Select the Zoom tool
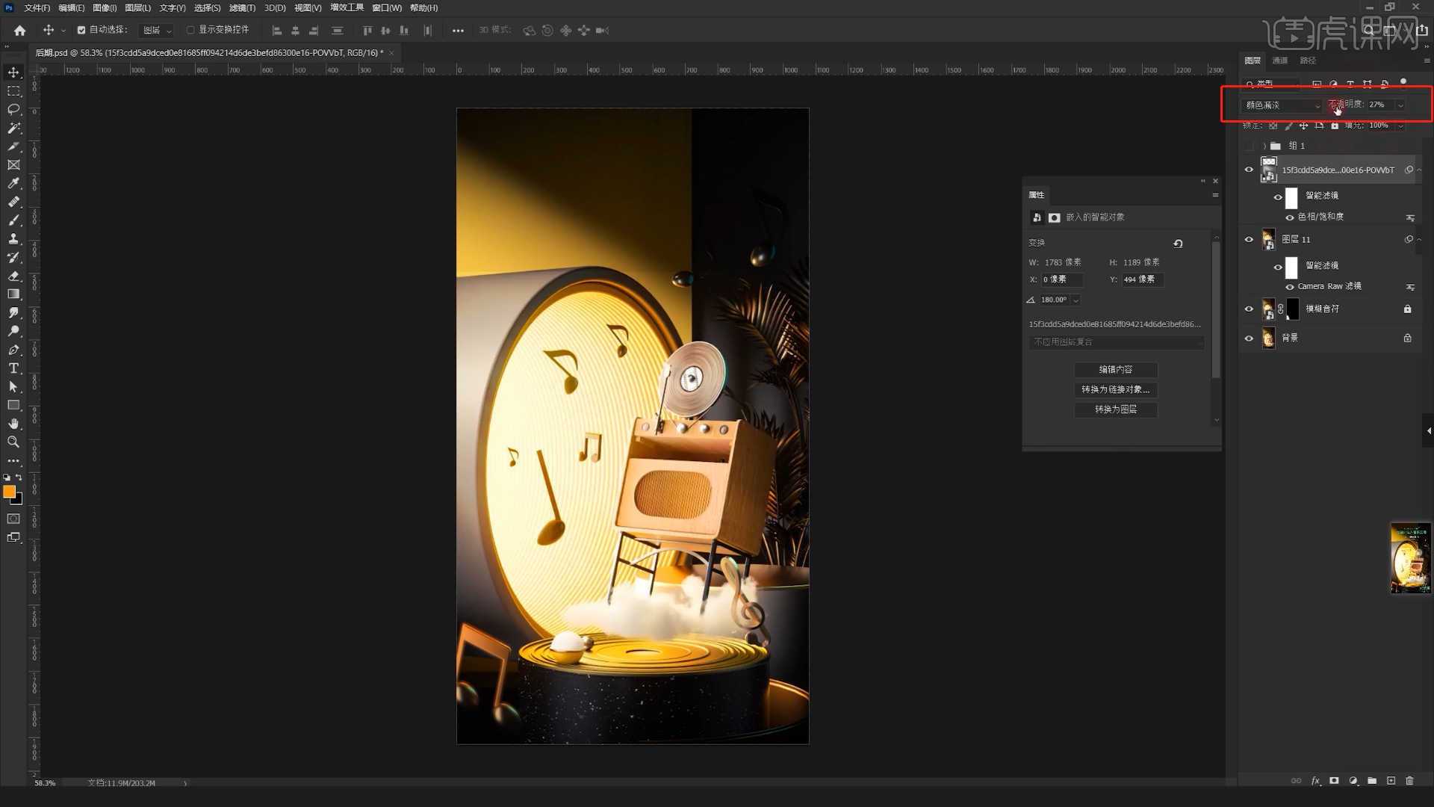This screenshot has width=1434, height=807. tap(13, 442)
